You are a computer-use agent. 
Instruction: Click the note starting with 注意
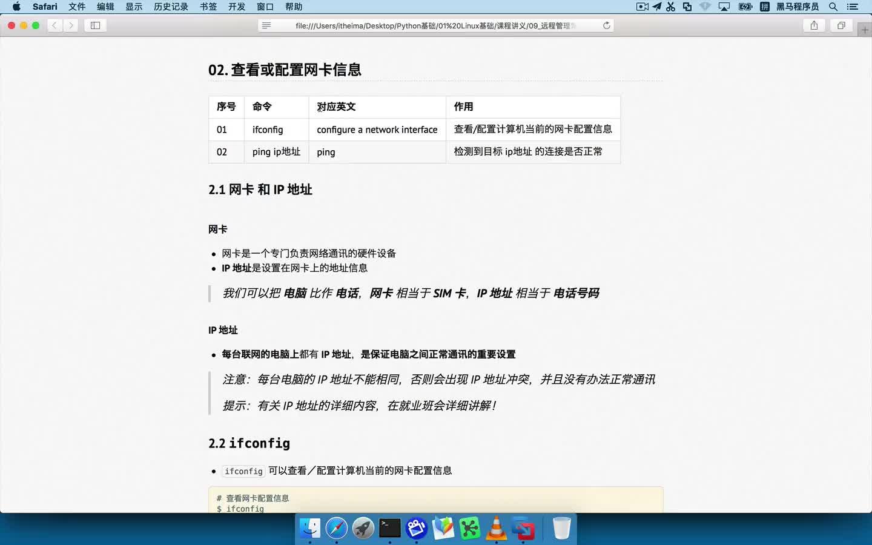coord(438,379)
